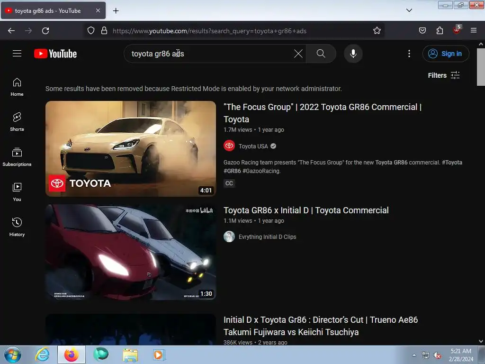Close the 'toyota gr86 ads' tab
The image size is (485, 364).
(x=98, y=10)
